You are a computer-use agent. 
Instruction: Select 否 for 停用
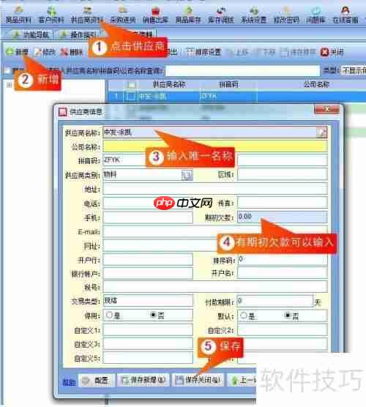tap(157, 315)
